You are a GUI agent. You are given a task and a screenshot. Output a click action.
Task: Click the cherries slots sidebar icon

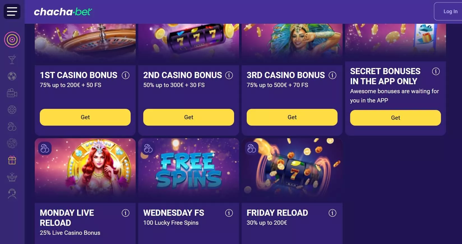tap(12, 127)
